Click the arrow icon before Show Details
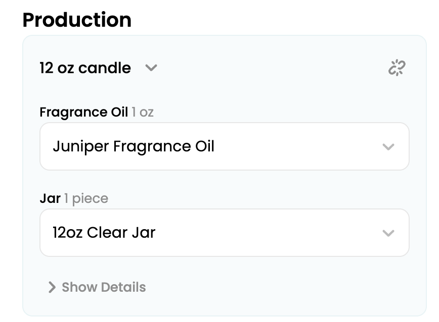 point(52,287)
